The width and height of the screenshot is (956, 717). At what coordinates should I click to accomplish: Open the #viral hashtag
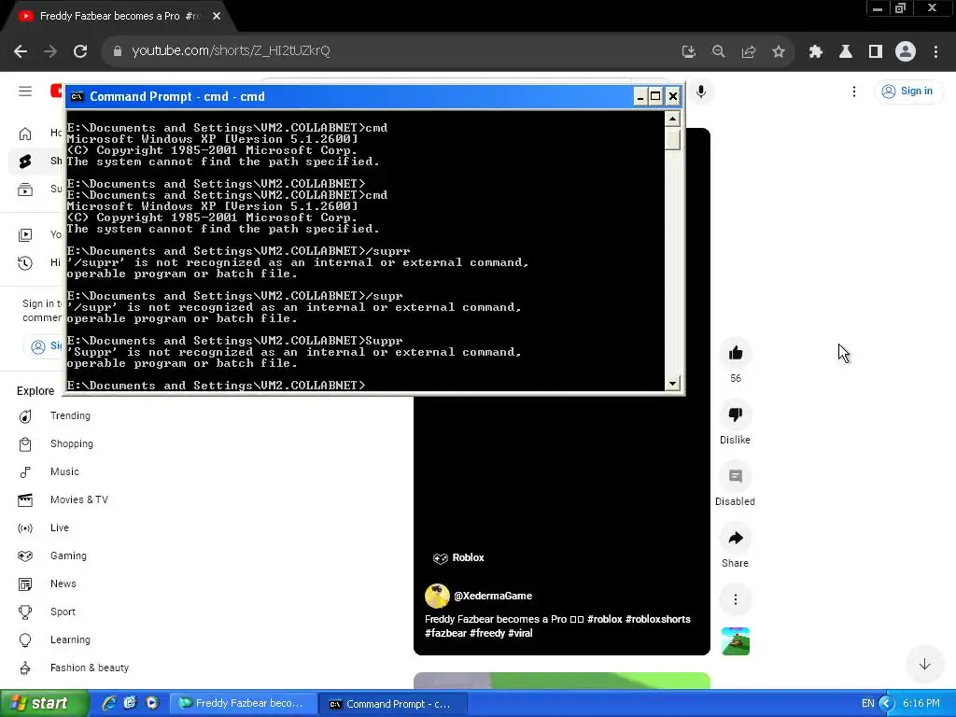point(520,633)
